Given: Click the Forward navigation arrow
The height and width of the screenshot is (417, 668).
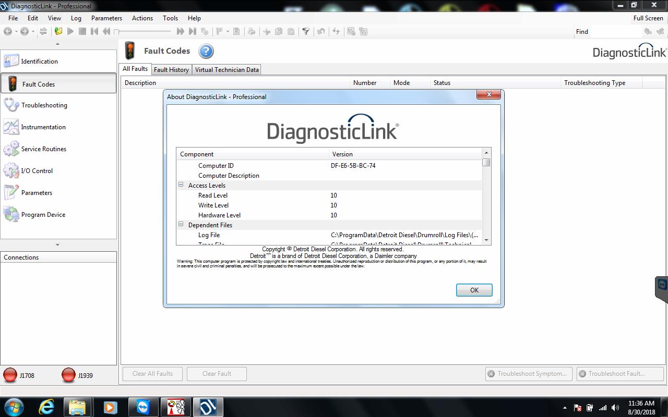Looking at the screenshot, I should tap(24, 31).
